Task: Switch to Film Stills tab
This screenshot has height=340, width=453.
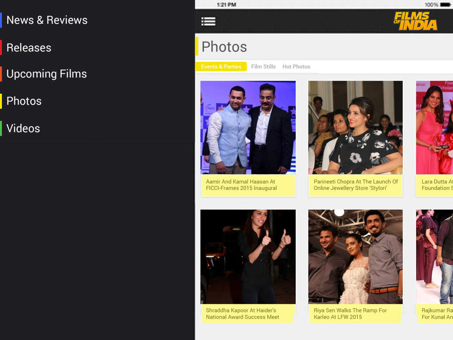Action: [x=263, y=67]
